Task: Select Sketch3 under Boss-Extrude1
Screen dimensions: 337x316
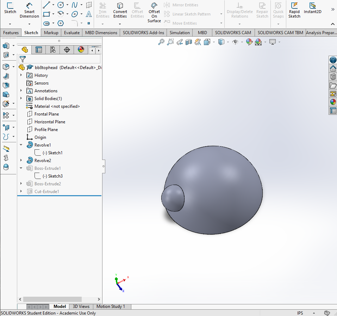Action: pos(52,176)
